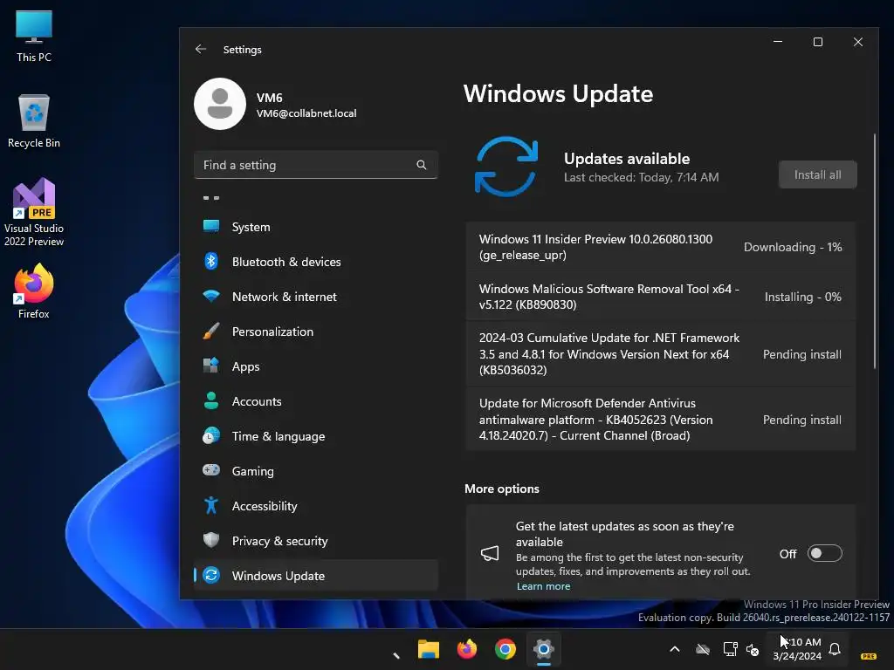The height and width of the screenshot is (670, 894).
Task: Open Accounts settings page
Action: click(x=316, y=401)
